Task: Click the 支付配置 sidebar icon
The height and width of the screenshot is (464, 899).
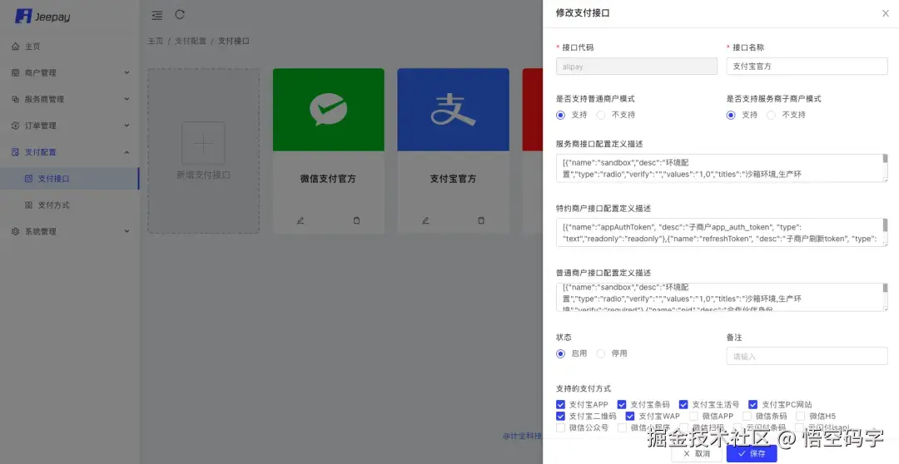Action: coord(16,152)
